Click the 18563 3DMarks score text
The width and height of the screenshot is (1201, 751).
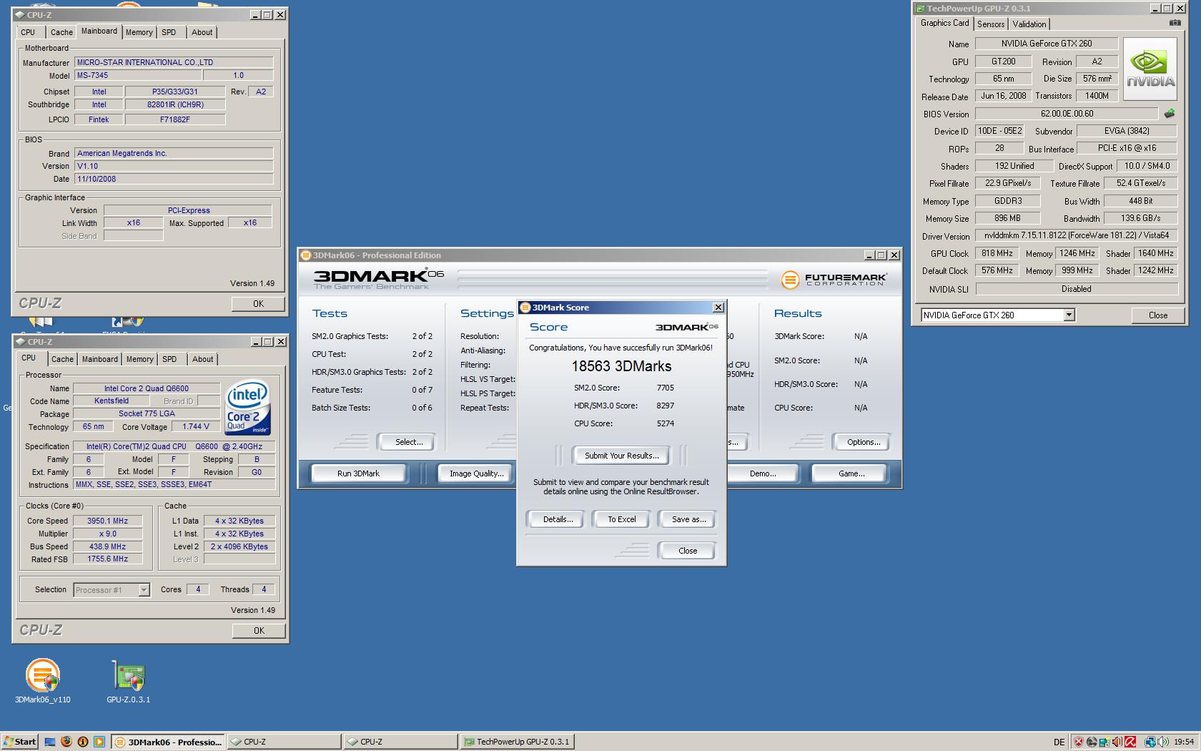(621, 366)
